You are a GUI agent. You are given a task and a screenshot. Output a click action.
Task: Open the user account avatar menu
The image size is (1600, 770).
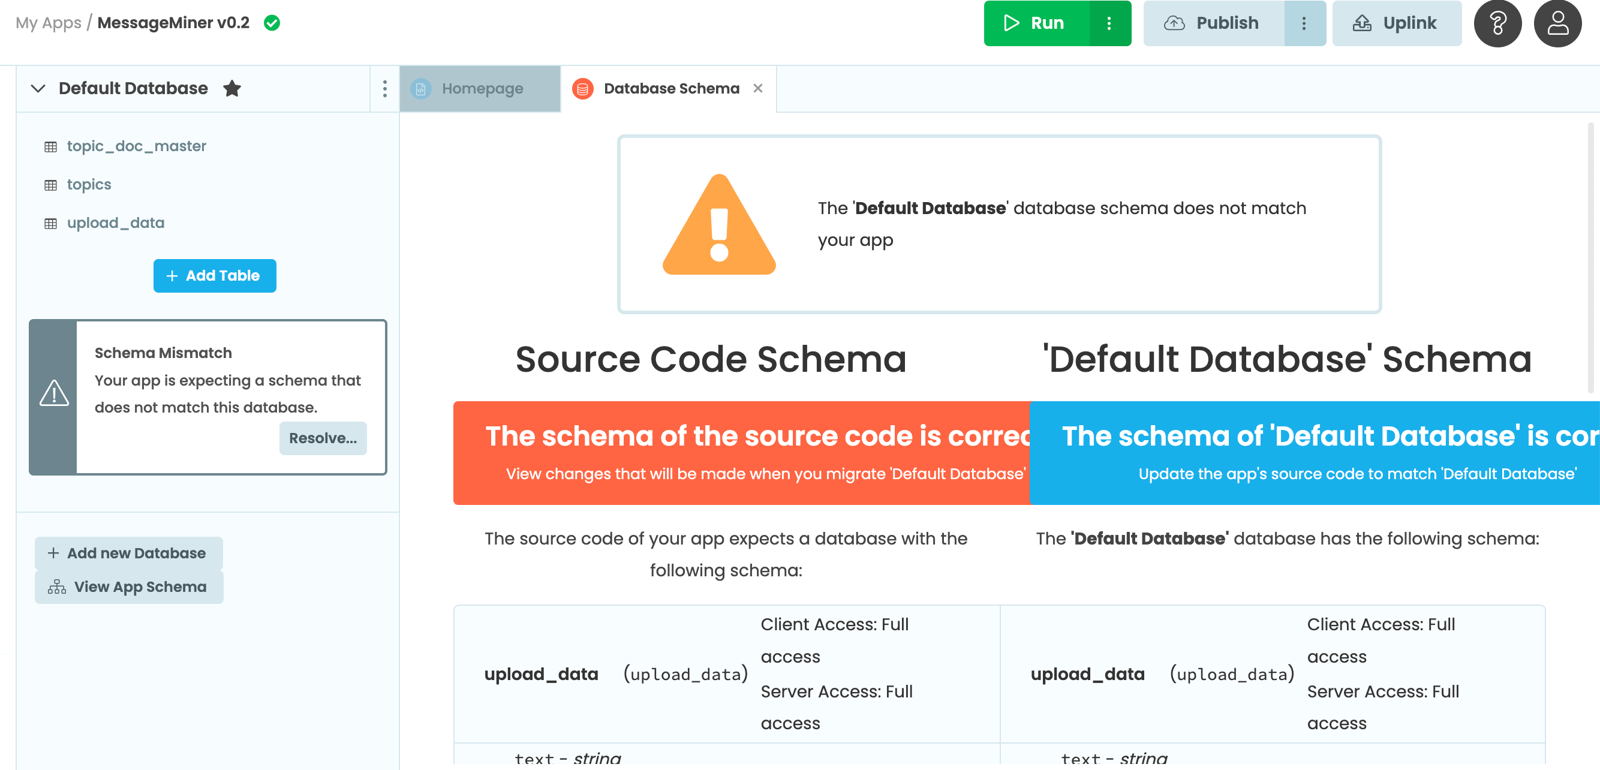tap(1557, 23)
